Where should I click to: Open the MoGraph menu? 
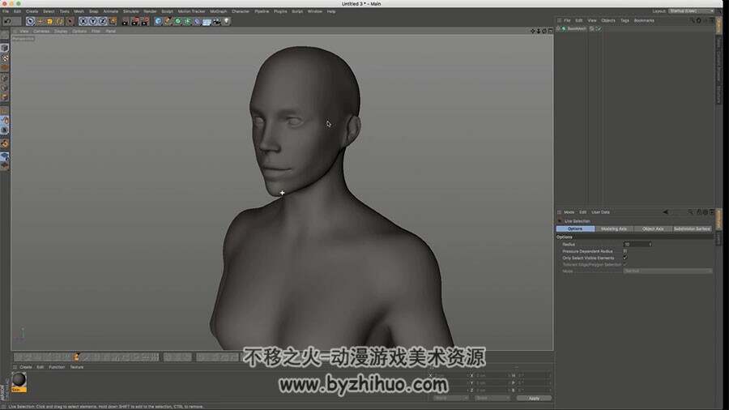(x=219, y=11)
